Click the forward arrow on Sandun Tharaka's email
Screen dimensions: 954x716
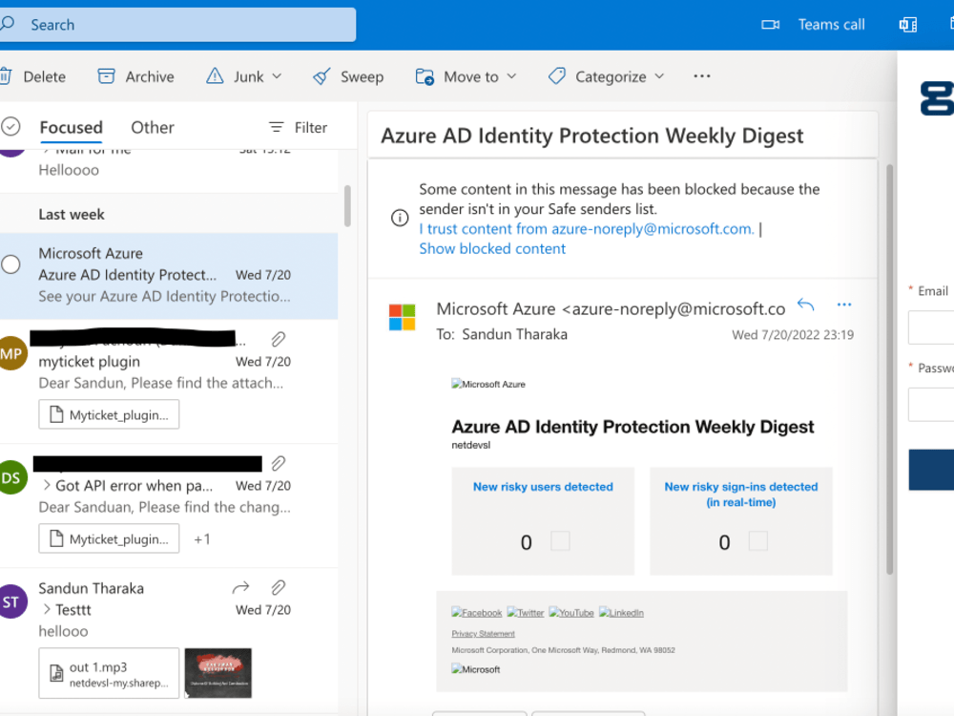(x=239, y=587)
